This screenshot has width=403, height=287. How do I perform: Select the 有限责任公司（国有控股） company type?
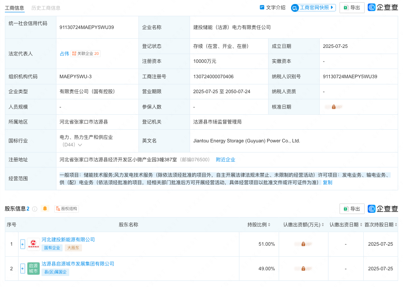[x=87, y=91]
